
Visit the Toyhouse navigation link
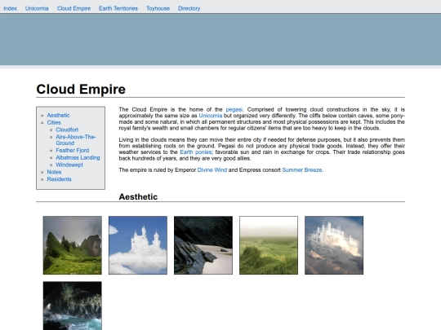(158, 8)
